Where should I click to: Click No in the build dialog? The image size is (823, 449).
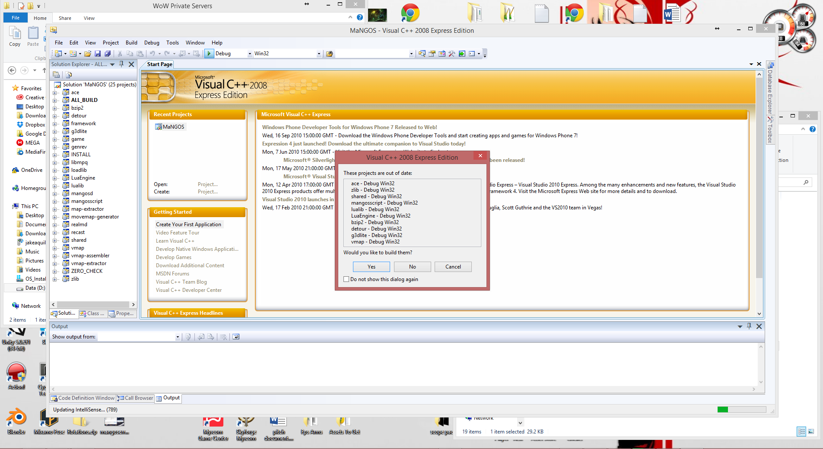pyautogui.click(x=412, y=267)
